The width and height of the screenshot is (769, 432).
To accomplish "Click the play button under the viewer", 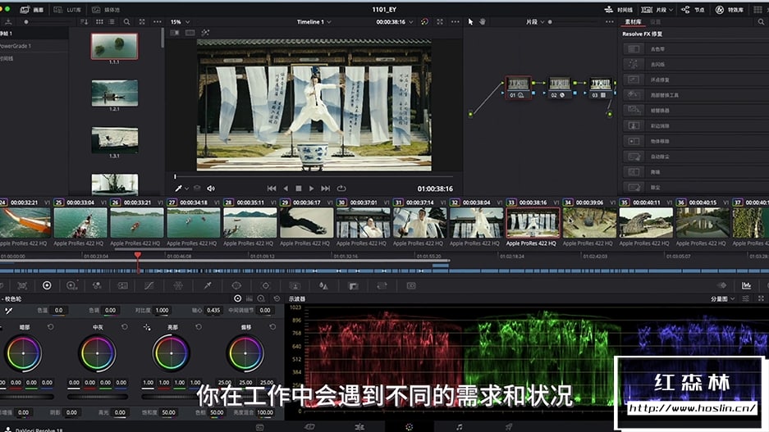I will point(311,189).
